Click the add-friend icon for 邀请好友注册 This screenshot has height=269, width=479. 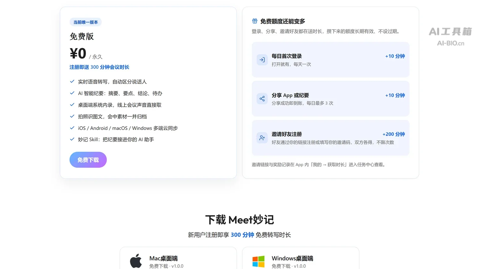tap(262, 138)
